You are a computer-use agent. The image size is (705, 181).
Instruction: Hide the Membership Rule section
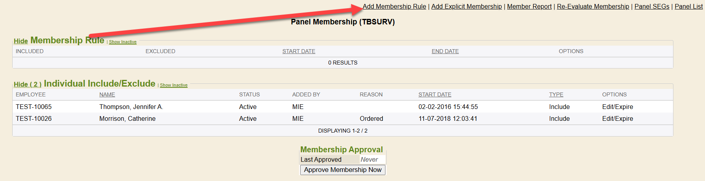[21, 41]
